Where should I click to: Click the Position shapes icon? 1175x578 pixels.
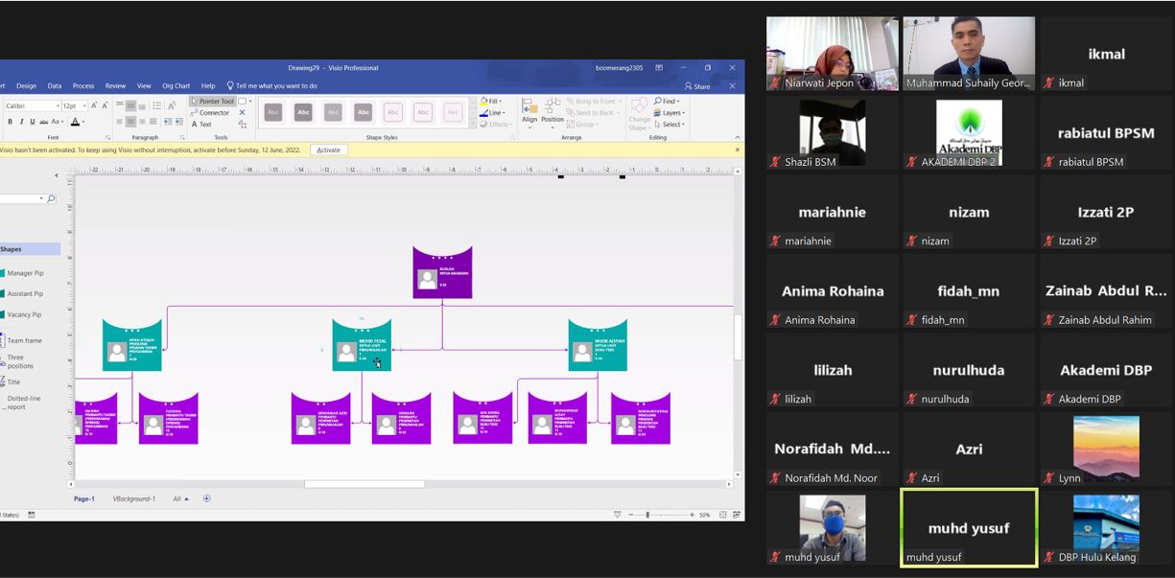552,111
